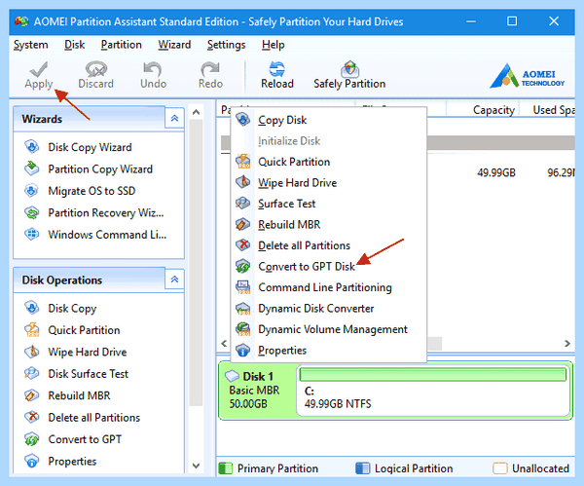Image resolution: width=584 pixels, height=486 pixels.
Task: Click the Partition Copy Wizard icon
Action: 32,168
